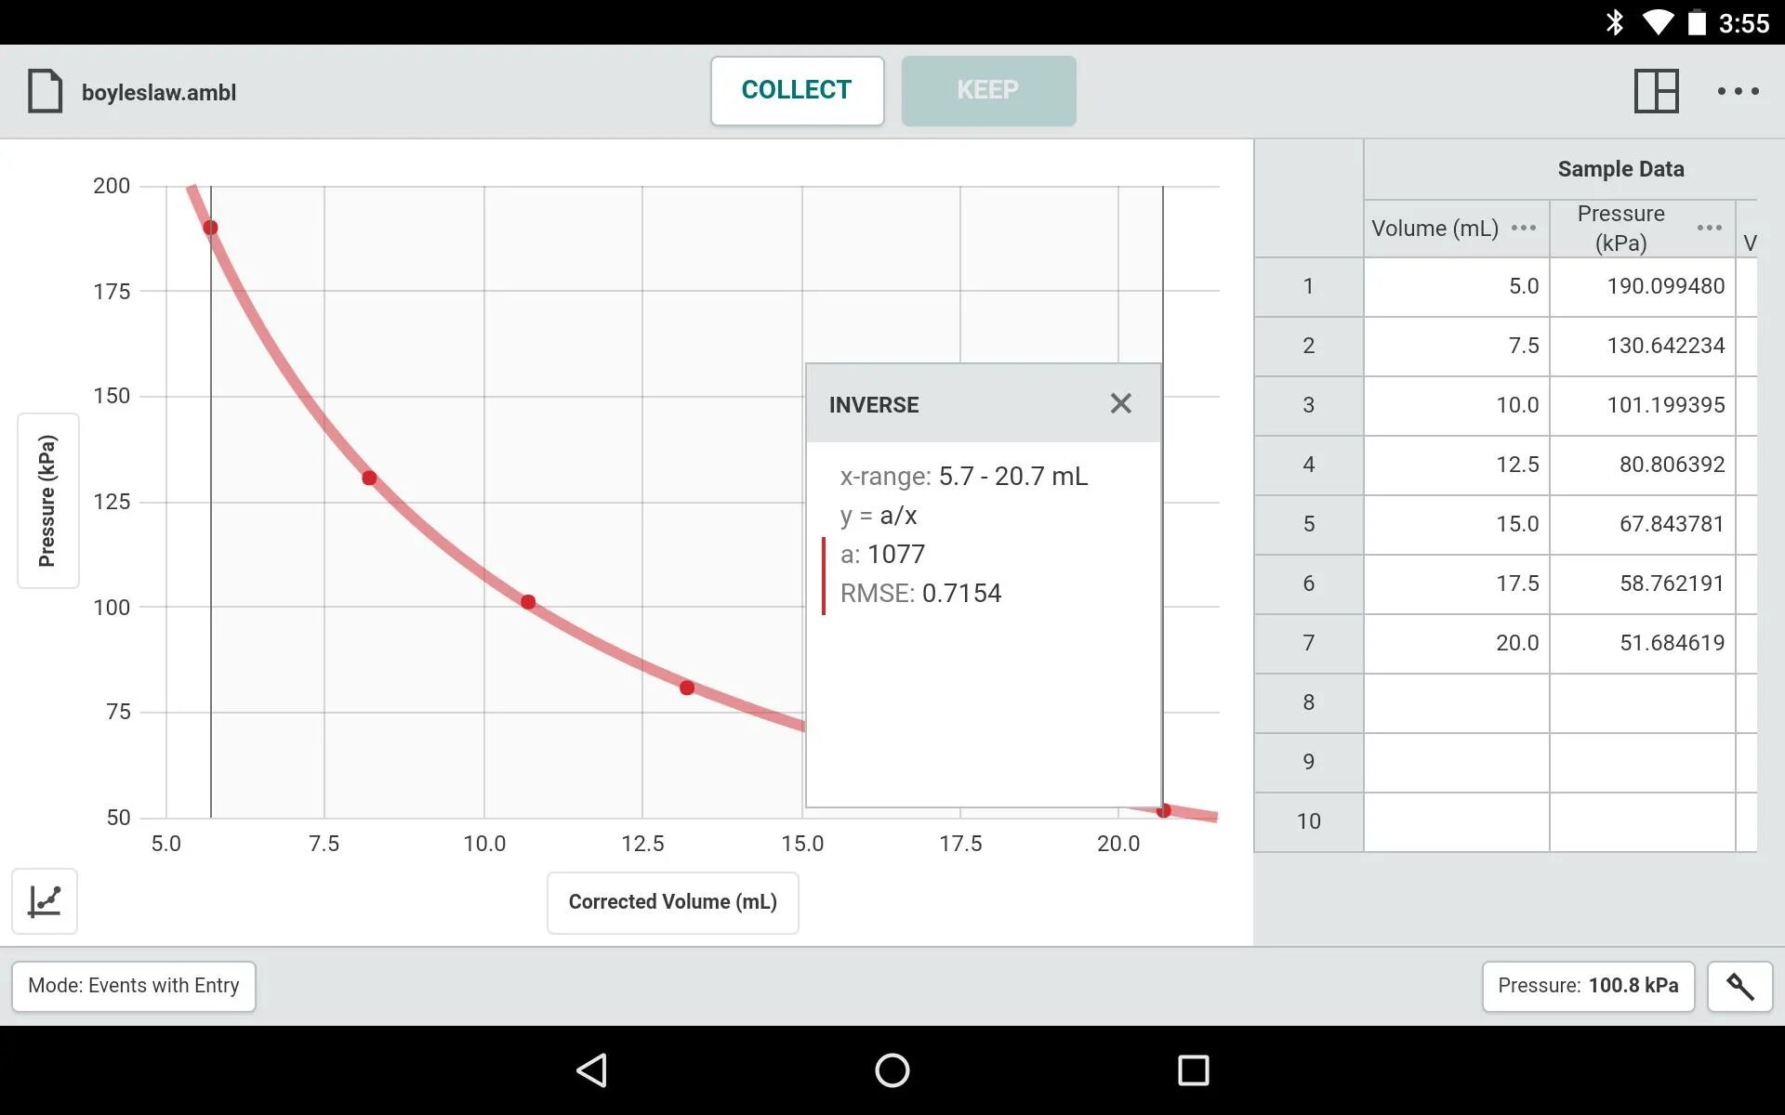Change the Pressure (kPa) y-axis label
The image size is (1785, 1115).
click(x=47, y=501)
